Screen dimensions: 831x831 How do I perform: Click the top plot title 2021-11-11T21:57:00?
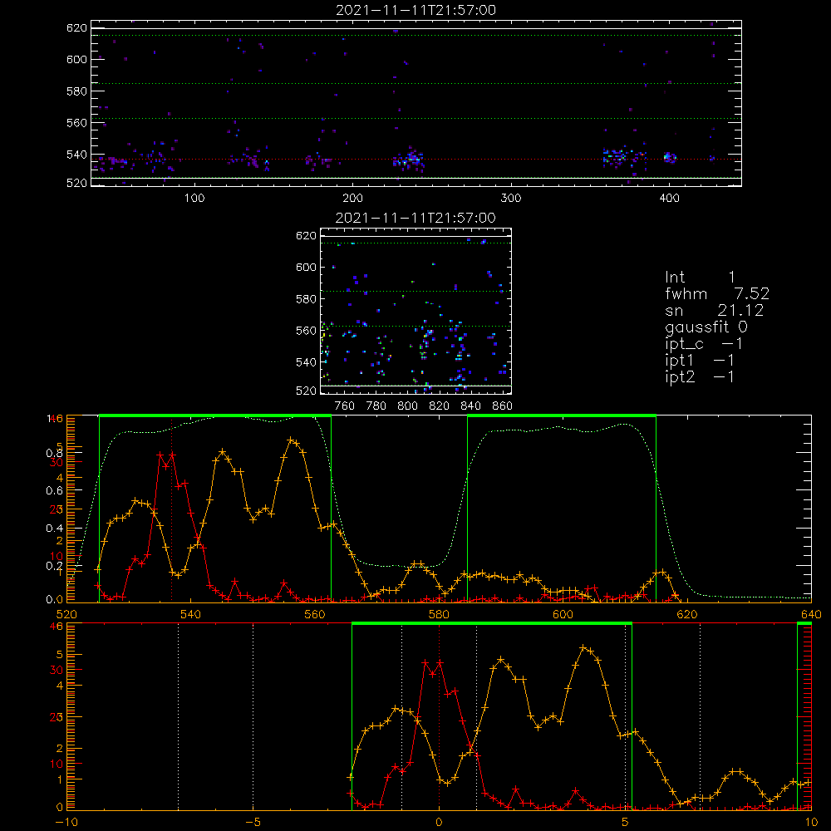(x=415, y=10)
